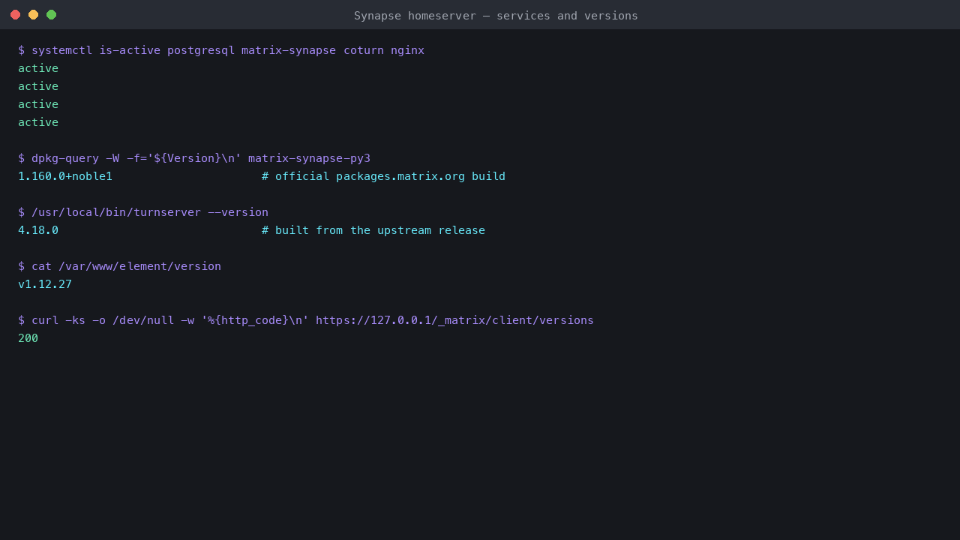Viewport: 960px width, 540px height.
Task: Click the Synapse version '1.160.0+noble1'
Action: 65,176
